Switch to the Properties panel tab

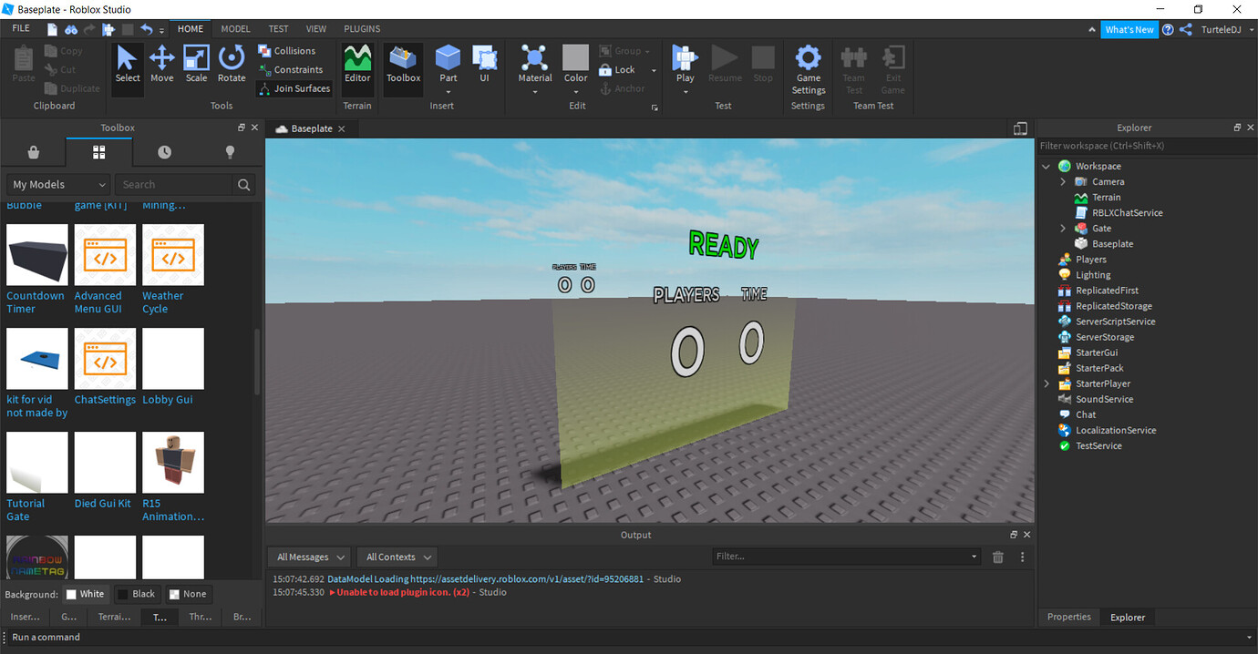[x=1068, y=617]
